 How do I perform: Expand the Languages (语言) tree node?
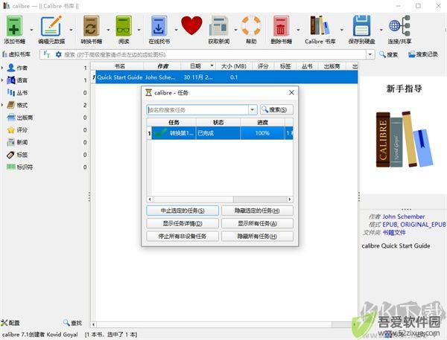point(2,80)
